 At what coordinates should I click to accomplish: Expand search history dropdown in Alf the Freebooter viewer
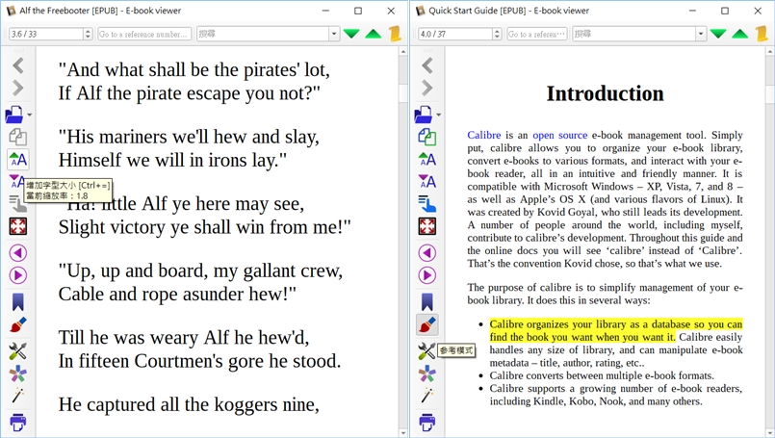point(334,34)
